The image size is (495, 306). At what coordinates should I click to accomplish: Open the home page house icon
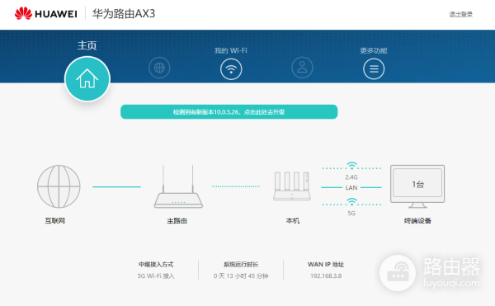click(87, 78)
